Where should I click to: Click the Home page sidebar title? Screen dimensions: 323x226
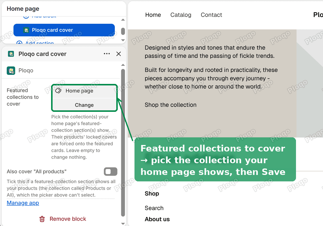tap(23, 9)
